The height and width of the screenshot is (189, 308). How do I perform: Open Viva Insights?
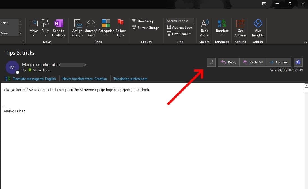coord(258,27)
